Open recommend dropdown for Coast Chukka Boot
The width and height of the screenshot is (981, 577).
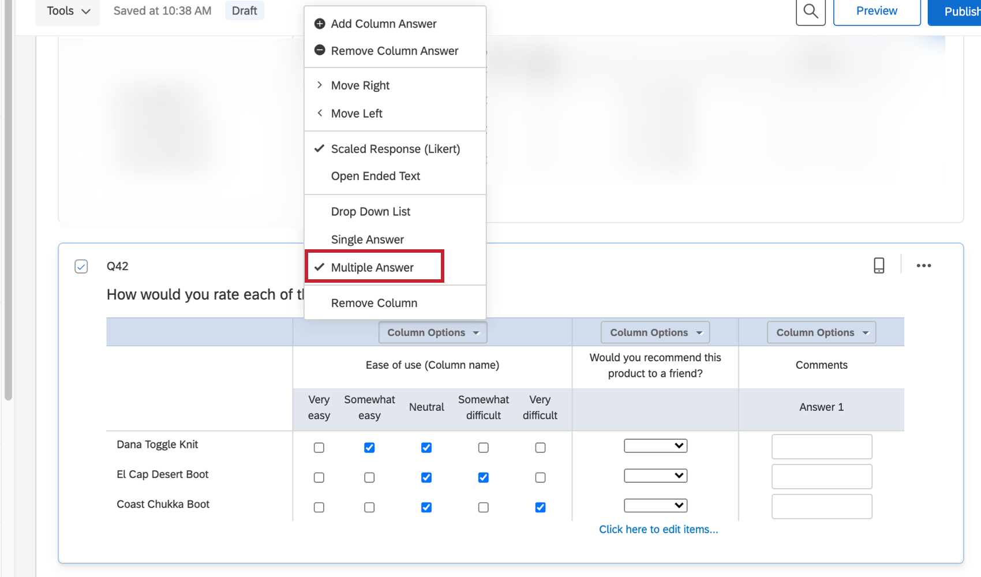655,505
